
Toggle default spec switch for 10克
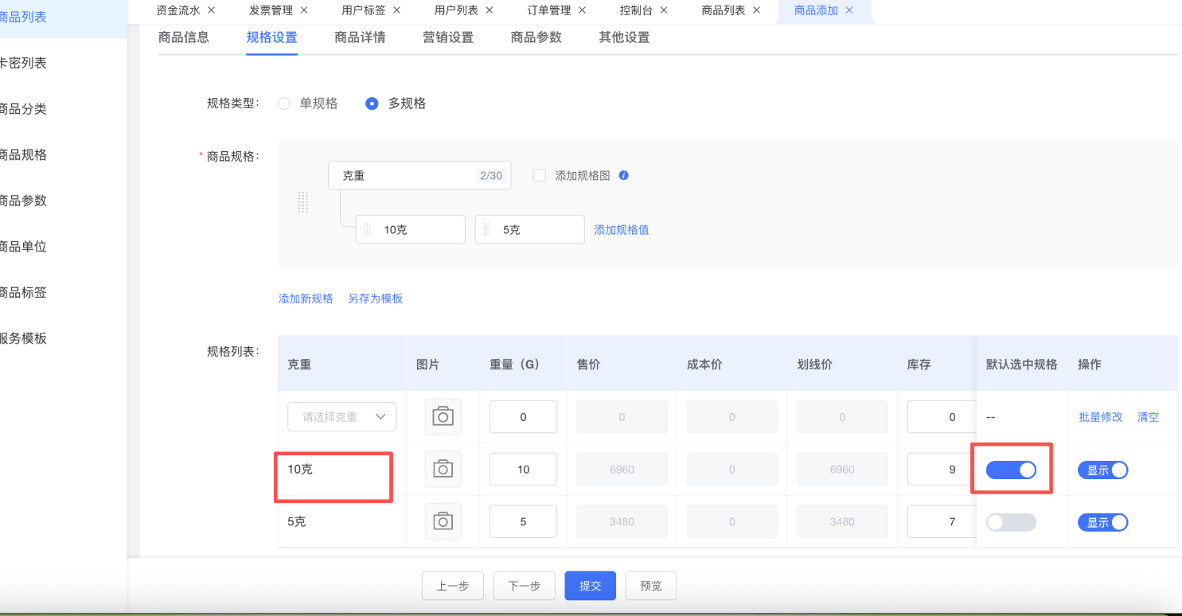pyautogui.click(x=1011, y=470)
